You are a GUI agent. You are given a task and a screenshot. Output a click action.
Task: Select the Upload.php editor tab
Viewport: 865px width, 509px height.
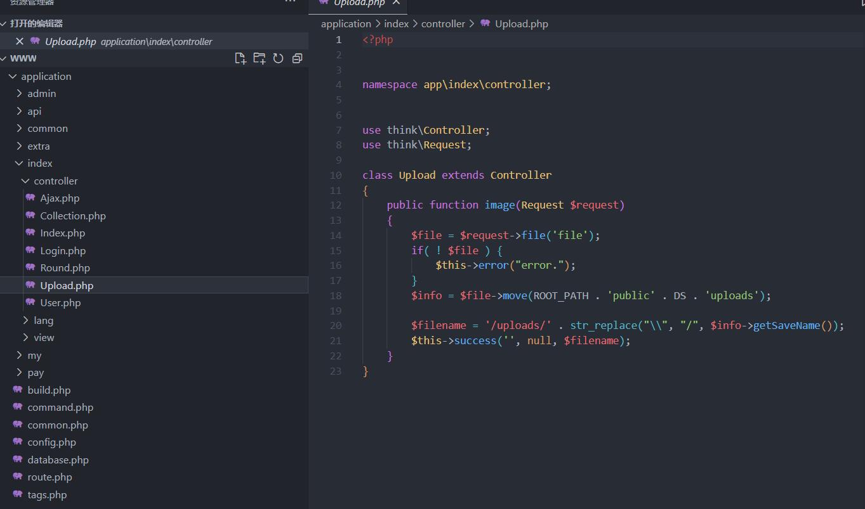point(359,3)
